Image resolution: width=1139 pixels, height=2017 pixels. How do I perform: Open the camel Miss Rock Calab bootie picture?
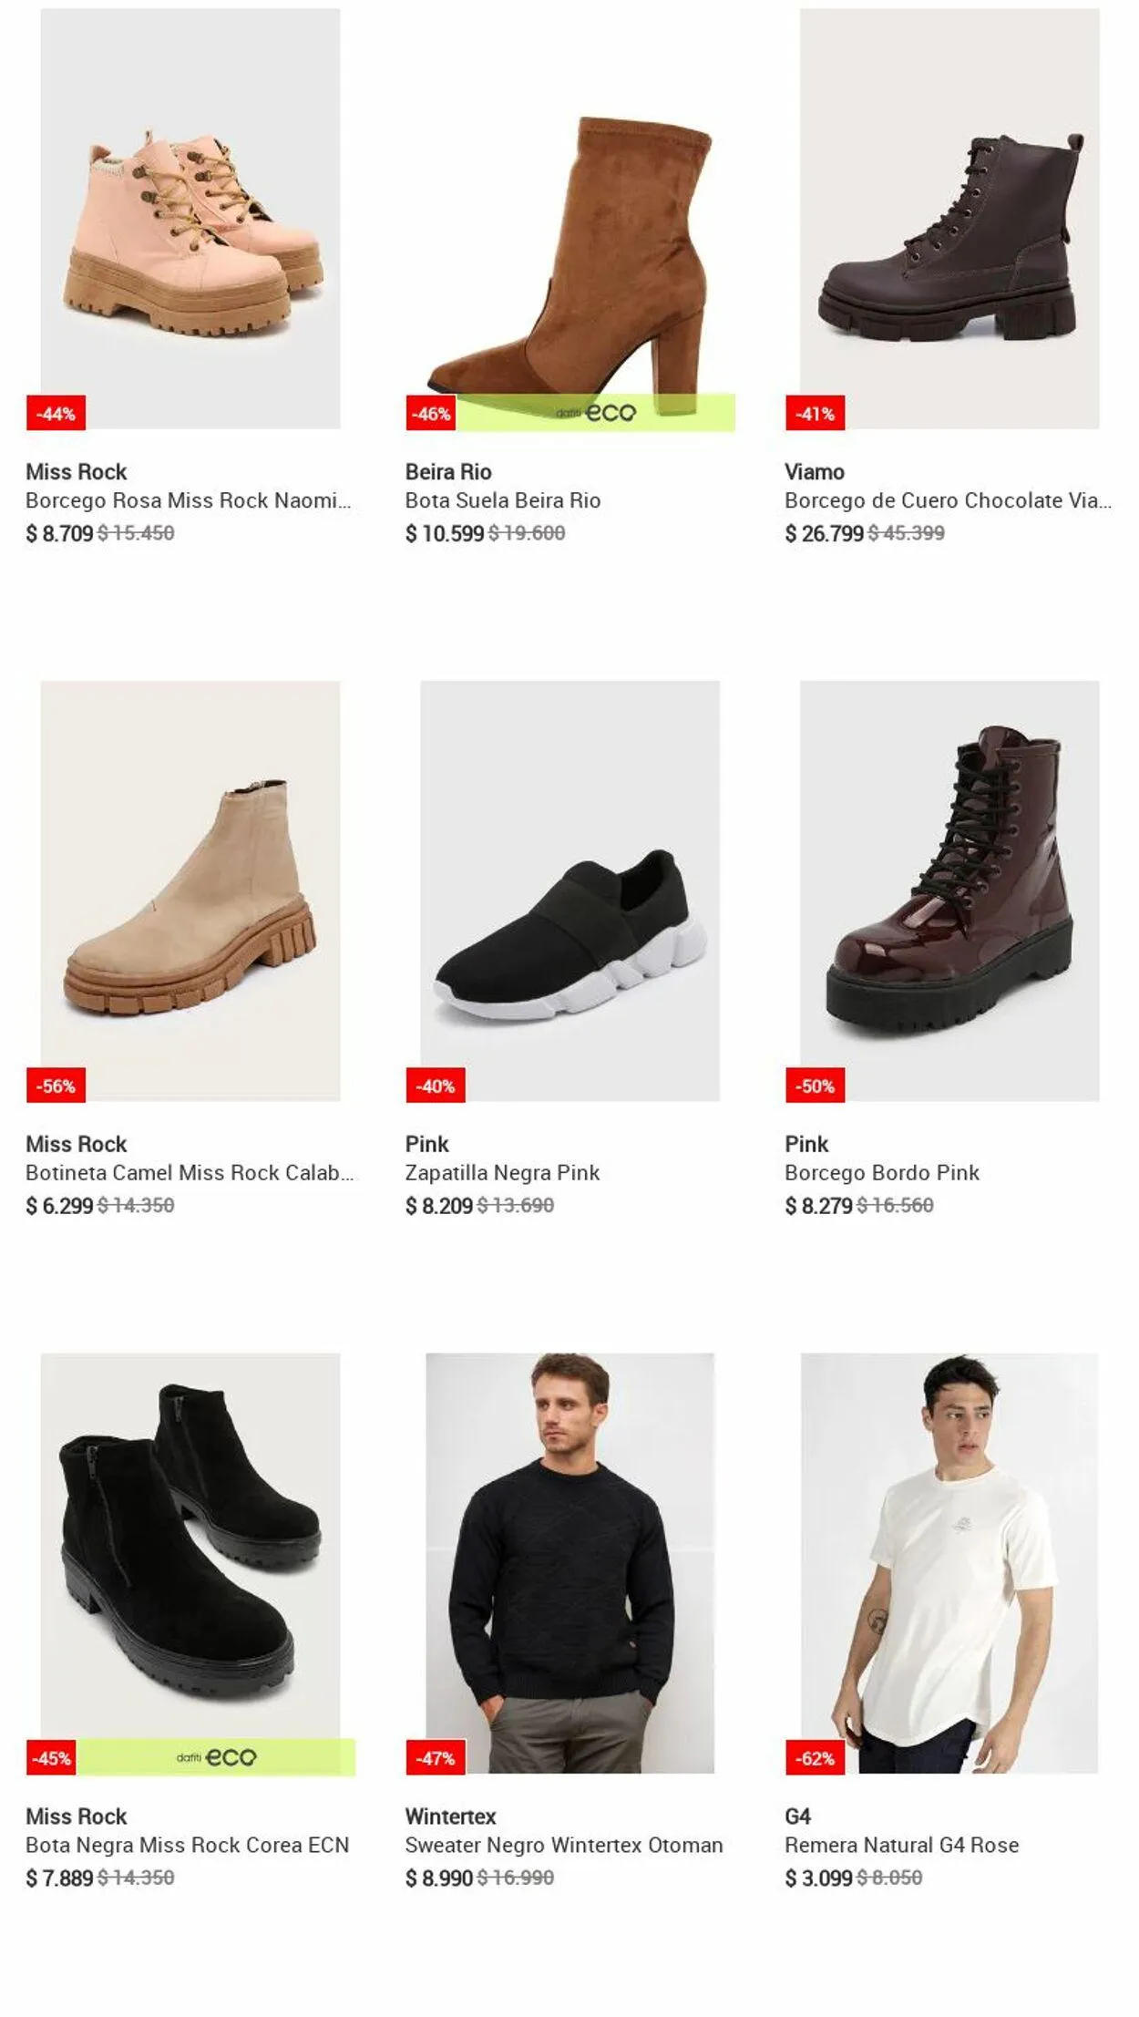pos(190,890)
